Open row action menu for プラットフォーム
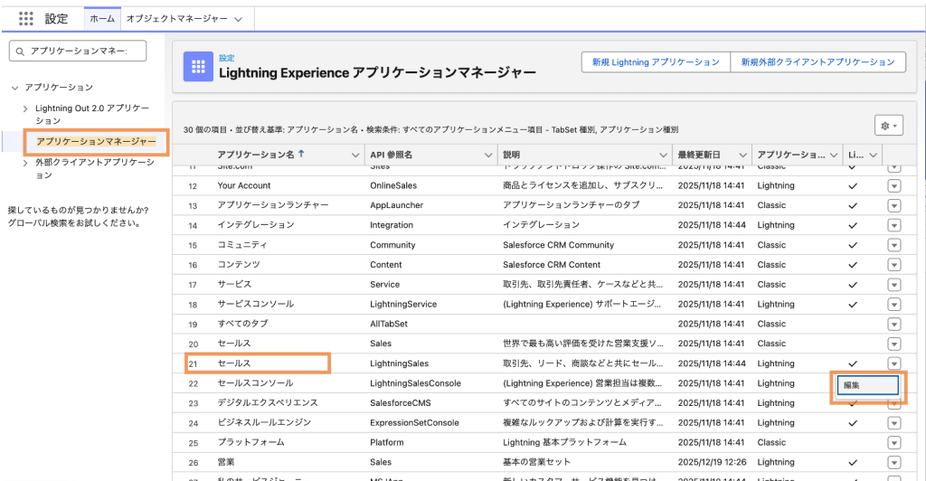 894,443
